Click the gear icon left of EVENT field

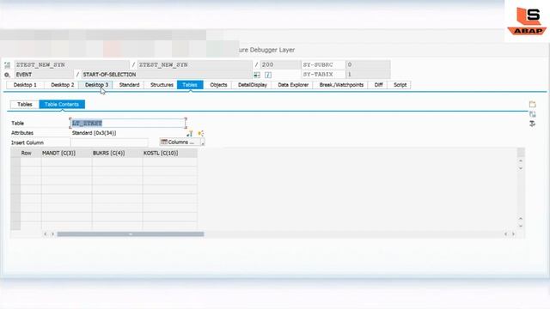point(8,75)
